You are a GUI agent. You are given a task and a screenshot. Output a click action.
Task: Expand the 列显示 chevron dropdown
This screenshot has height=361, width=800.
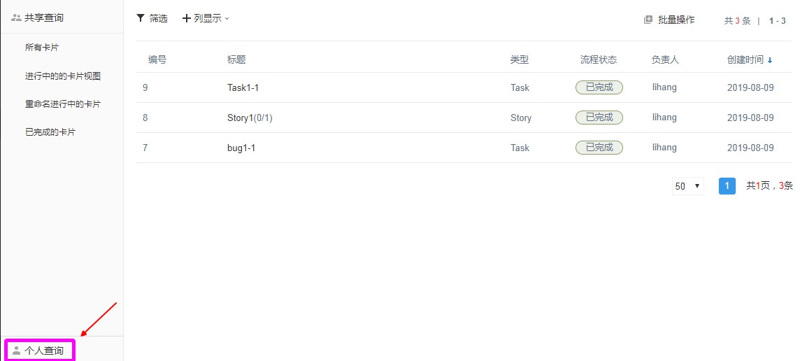(x=227, y=18)
